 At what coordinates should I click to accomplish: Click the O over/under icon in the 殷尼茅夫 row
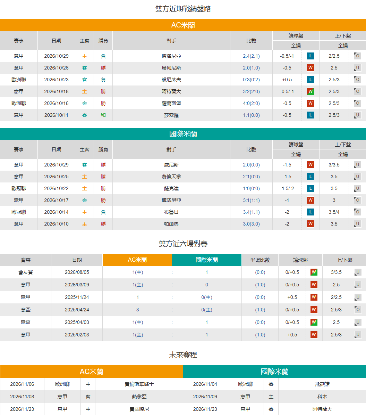click(358, 79)
